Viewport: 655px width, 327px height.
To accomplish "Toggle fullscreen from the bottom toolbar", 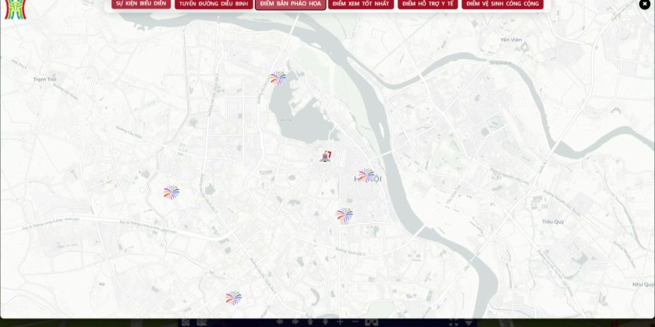I will point(453,322).
